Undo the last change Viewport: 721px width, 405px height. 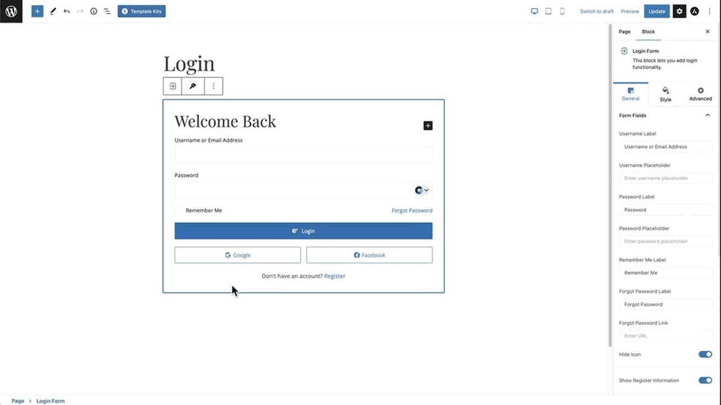[66, 11]
